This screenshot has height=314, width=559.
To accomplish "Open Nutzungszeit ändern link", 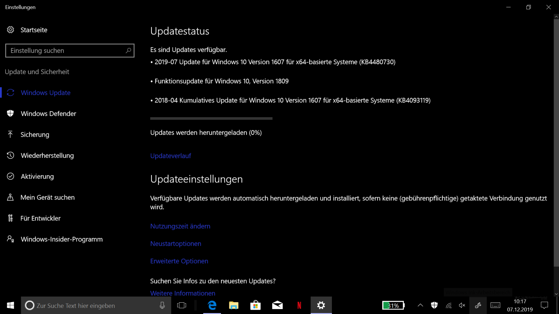I will pos(180,226).
